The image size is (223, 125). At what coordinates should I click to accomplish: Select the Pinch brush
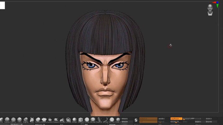(20, 120)
